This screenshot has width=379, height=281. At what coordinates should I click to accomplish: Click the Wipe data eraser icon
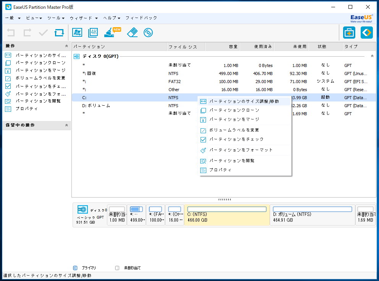pos(132,33)
